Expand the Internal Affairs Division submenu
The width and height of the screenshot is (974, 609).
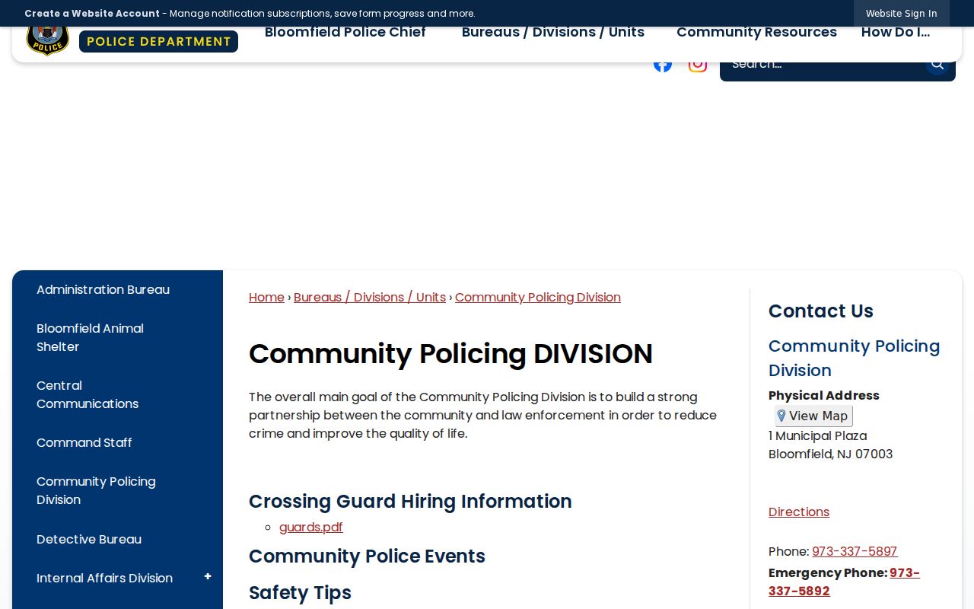[208, 577]
